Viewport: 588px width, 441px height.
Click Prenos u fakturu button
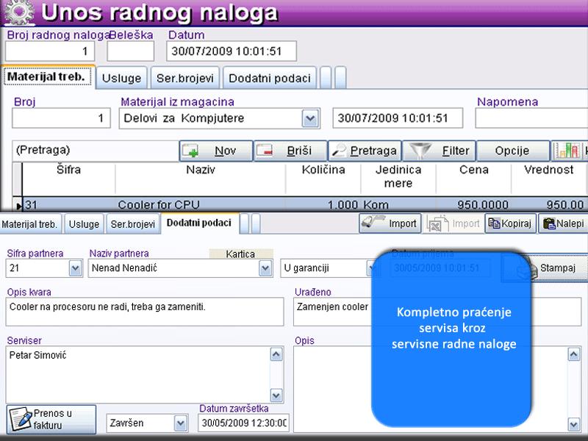point(51,419)
